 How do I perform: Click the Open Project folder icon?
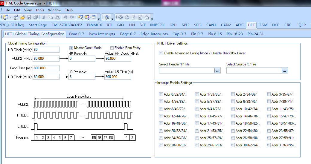[22, 17]
